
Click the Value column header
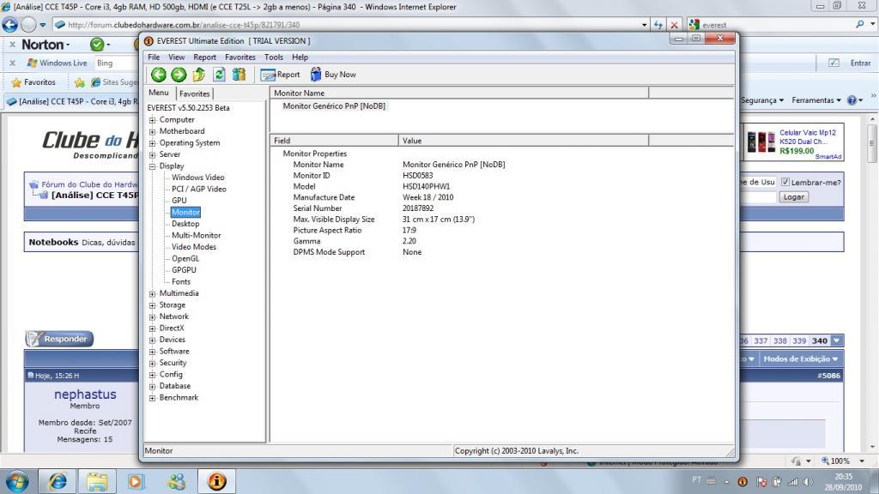click(x=524, y=141)
